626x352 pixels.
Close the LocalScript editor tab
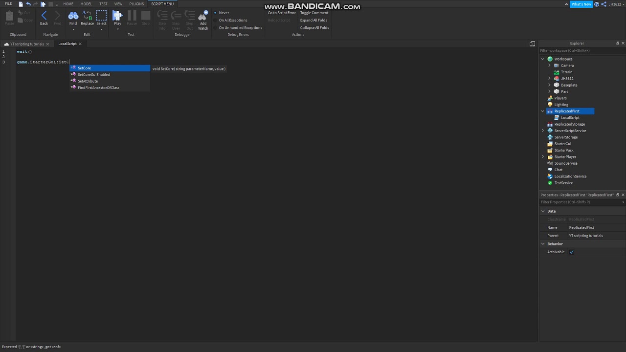pos(80,44)
